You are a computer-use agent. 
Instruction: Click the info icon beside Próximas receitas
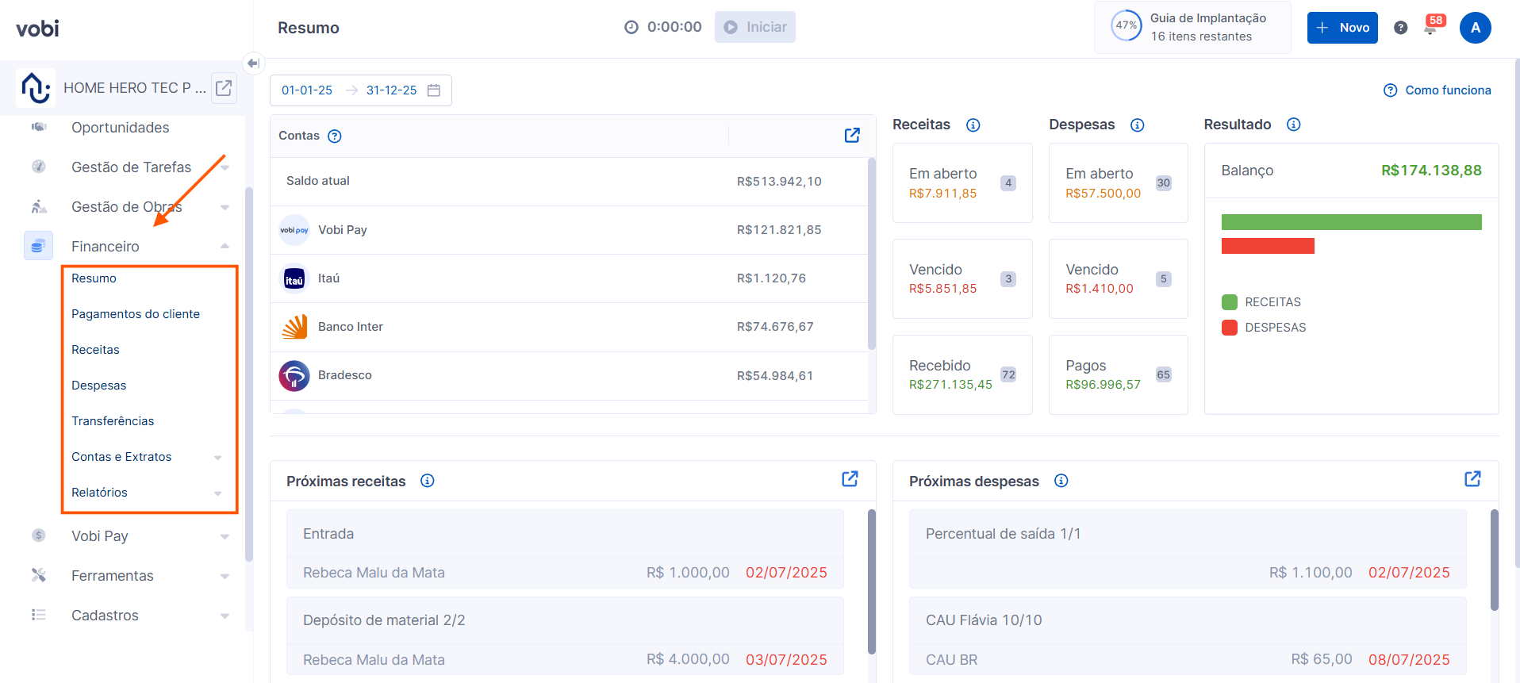[x=428, y=481]
